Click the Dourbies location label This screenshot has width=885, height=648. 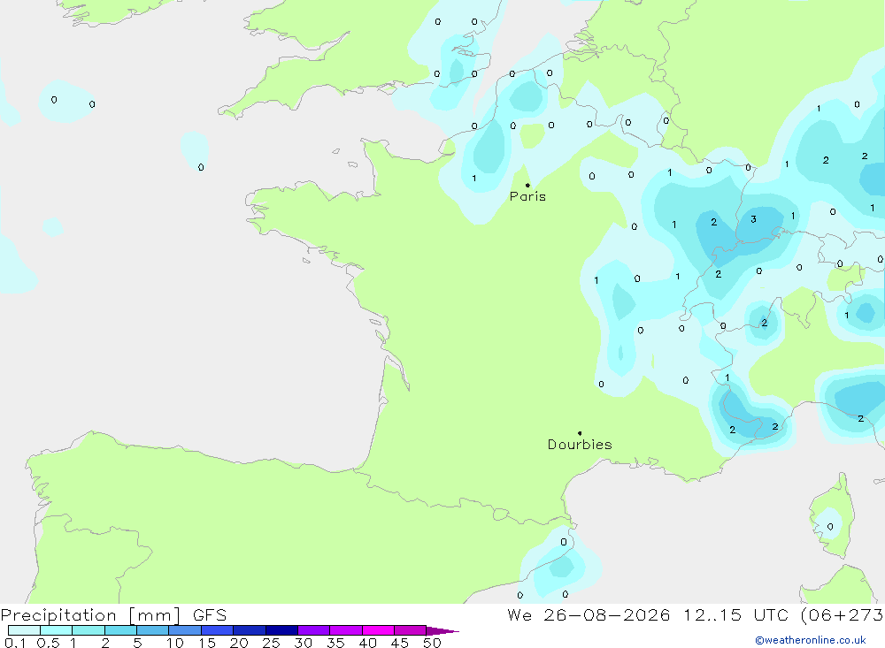(x=580, y=445)
